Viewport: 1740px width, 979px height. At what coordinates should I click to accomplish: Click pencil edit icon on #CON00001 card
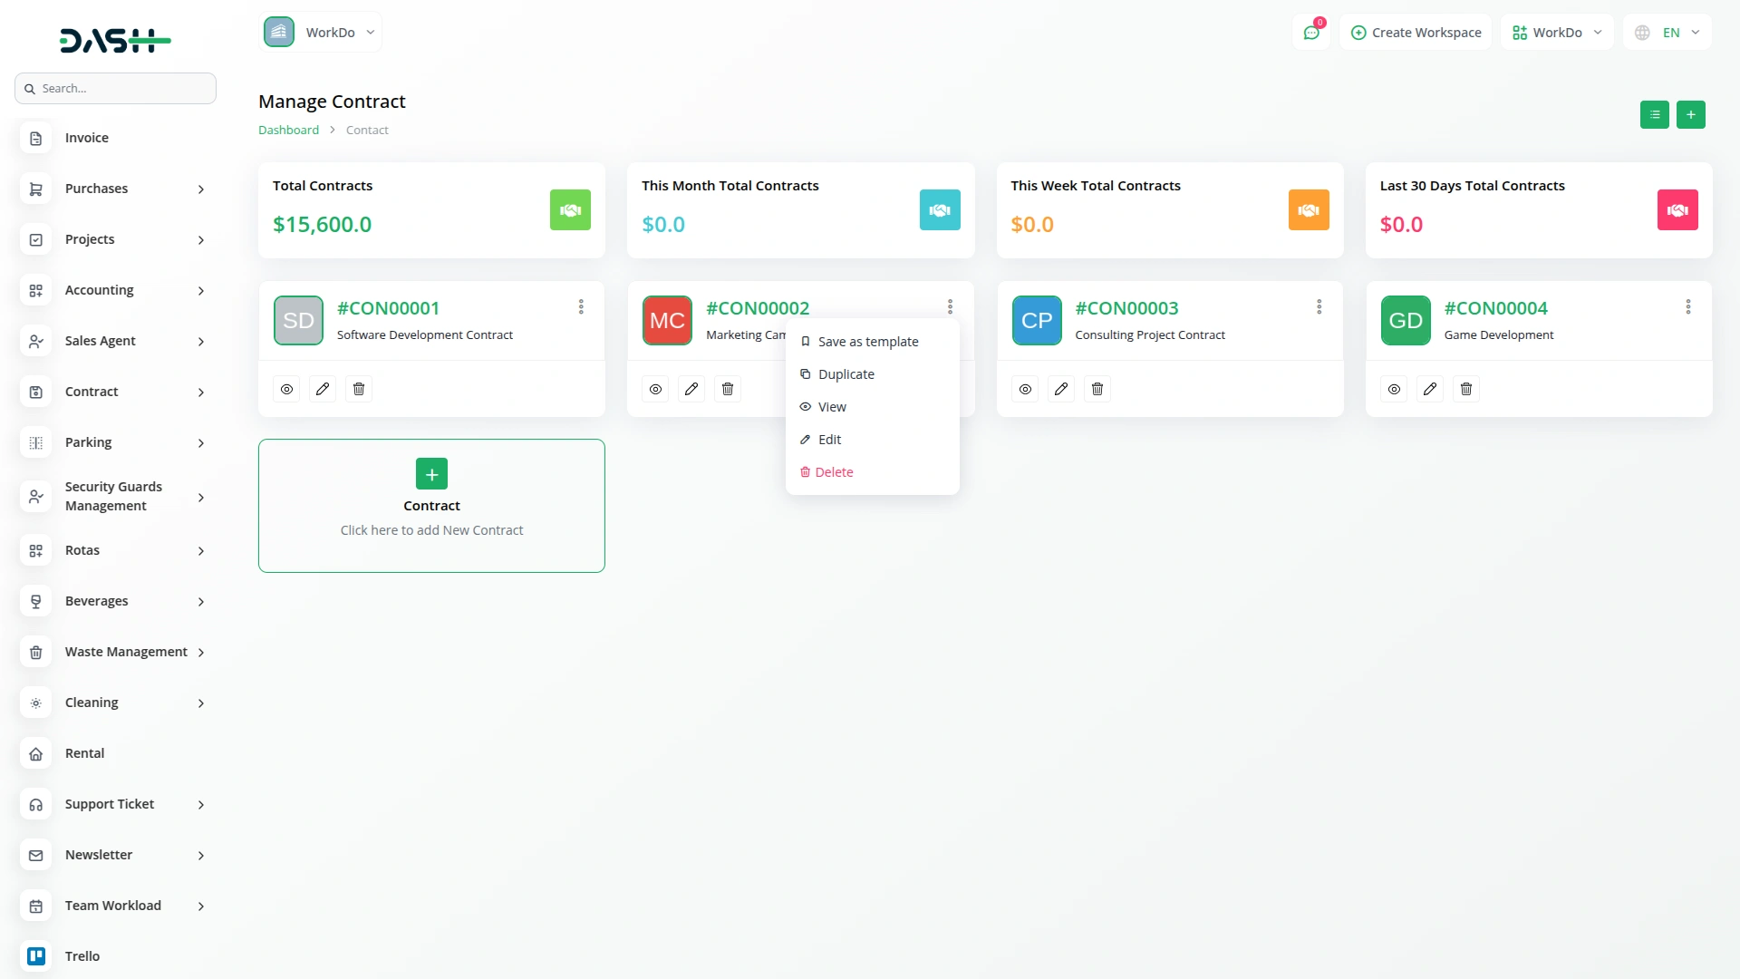(323, 389)
